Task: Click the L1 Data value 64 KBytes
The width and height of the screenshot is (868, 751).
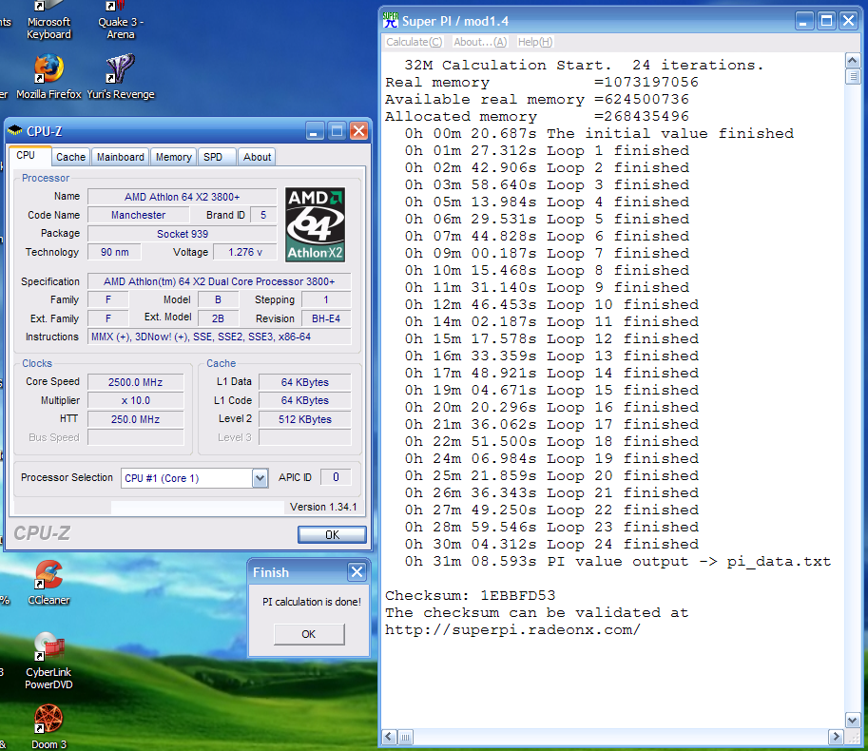Action: coord(305,382)
